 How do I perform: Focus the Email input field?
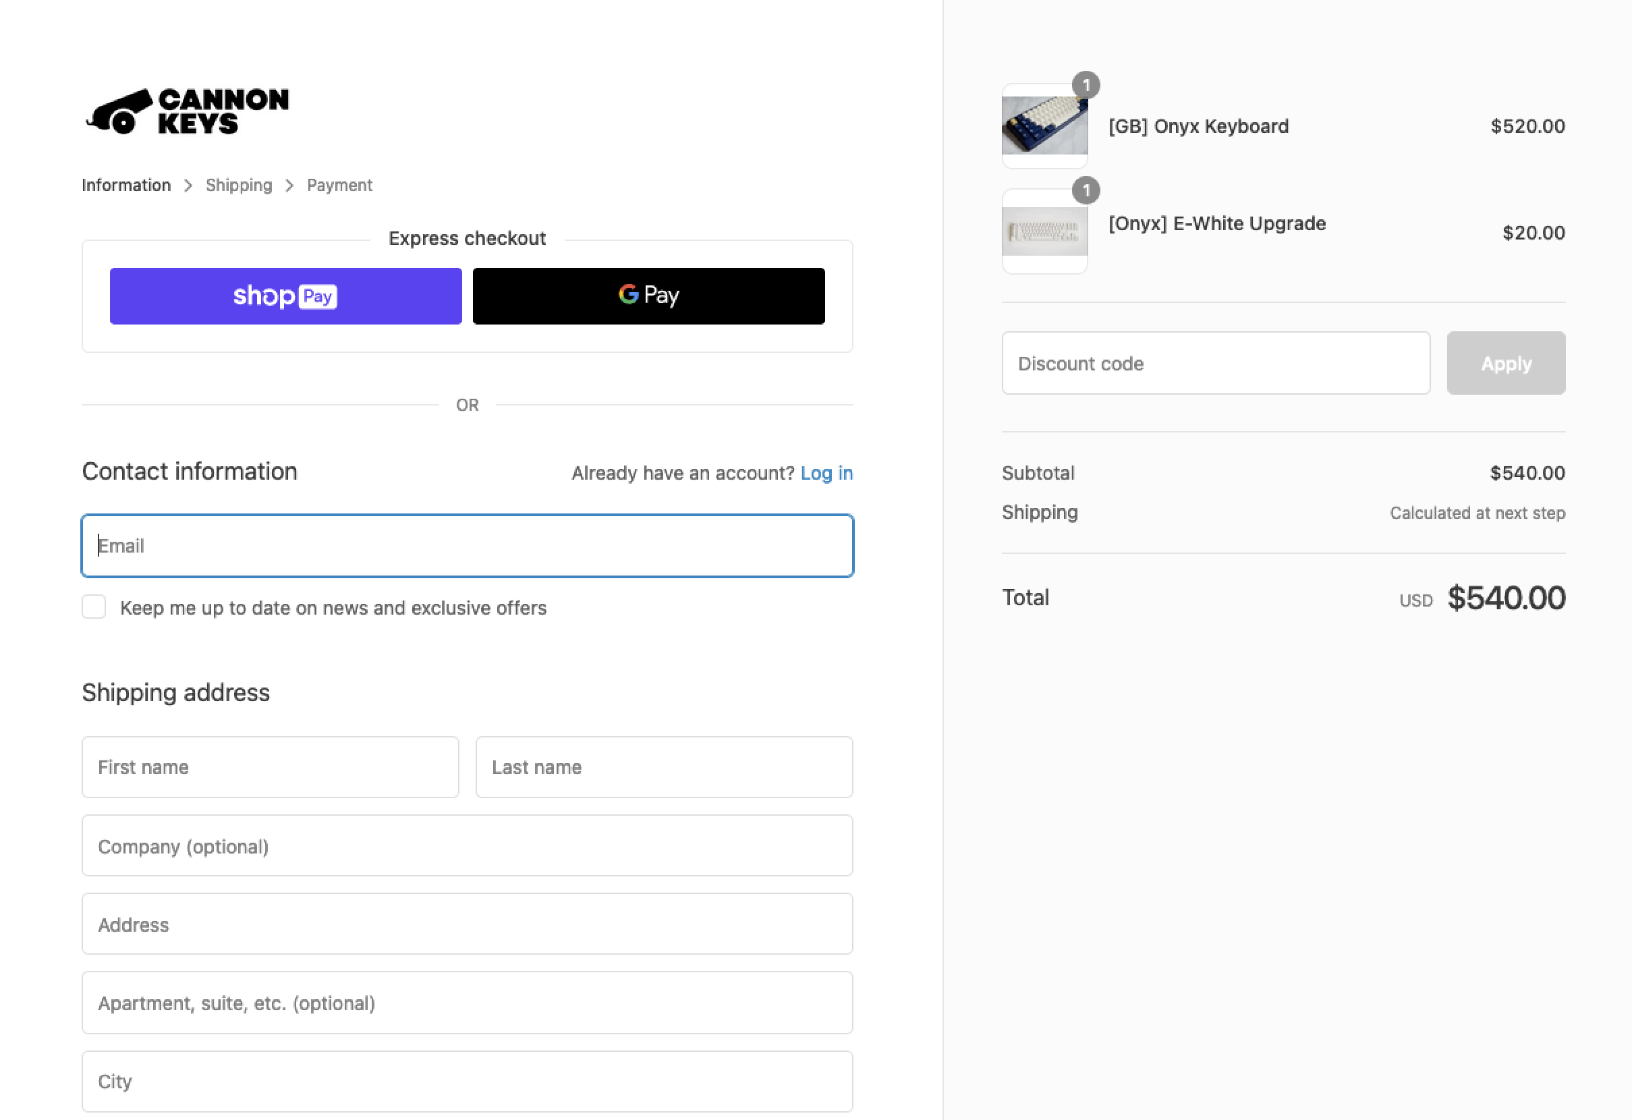point(468,546)
